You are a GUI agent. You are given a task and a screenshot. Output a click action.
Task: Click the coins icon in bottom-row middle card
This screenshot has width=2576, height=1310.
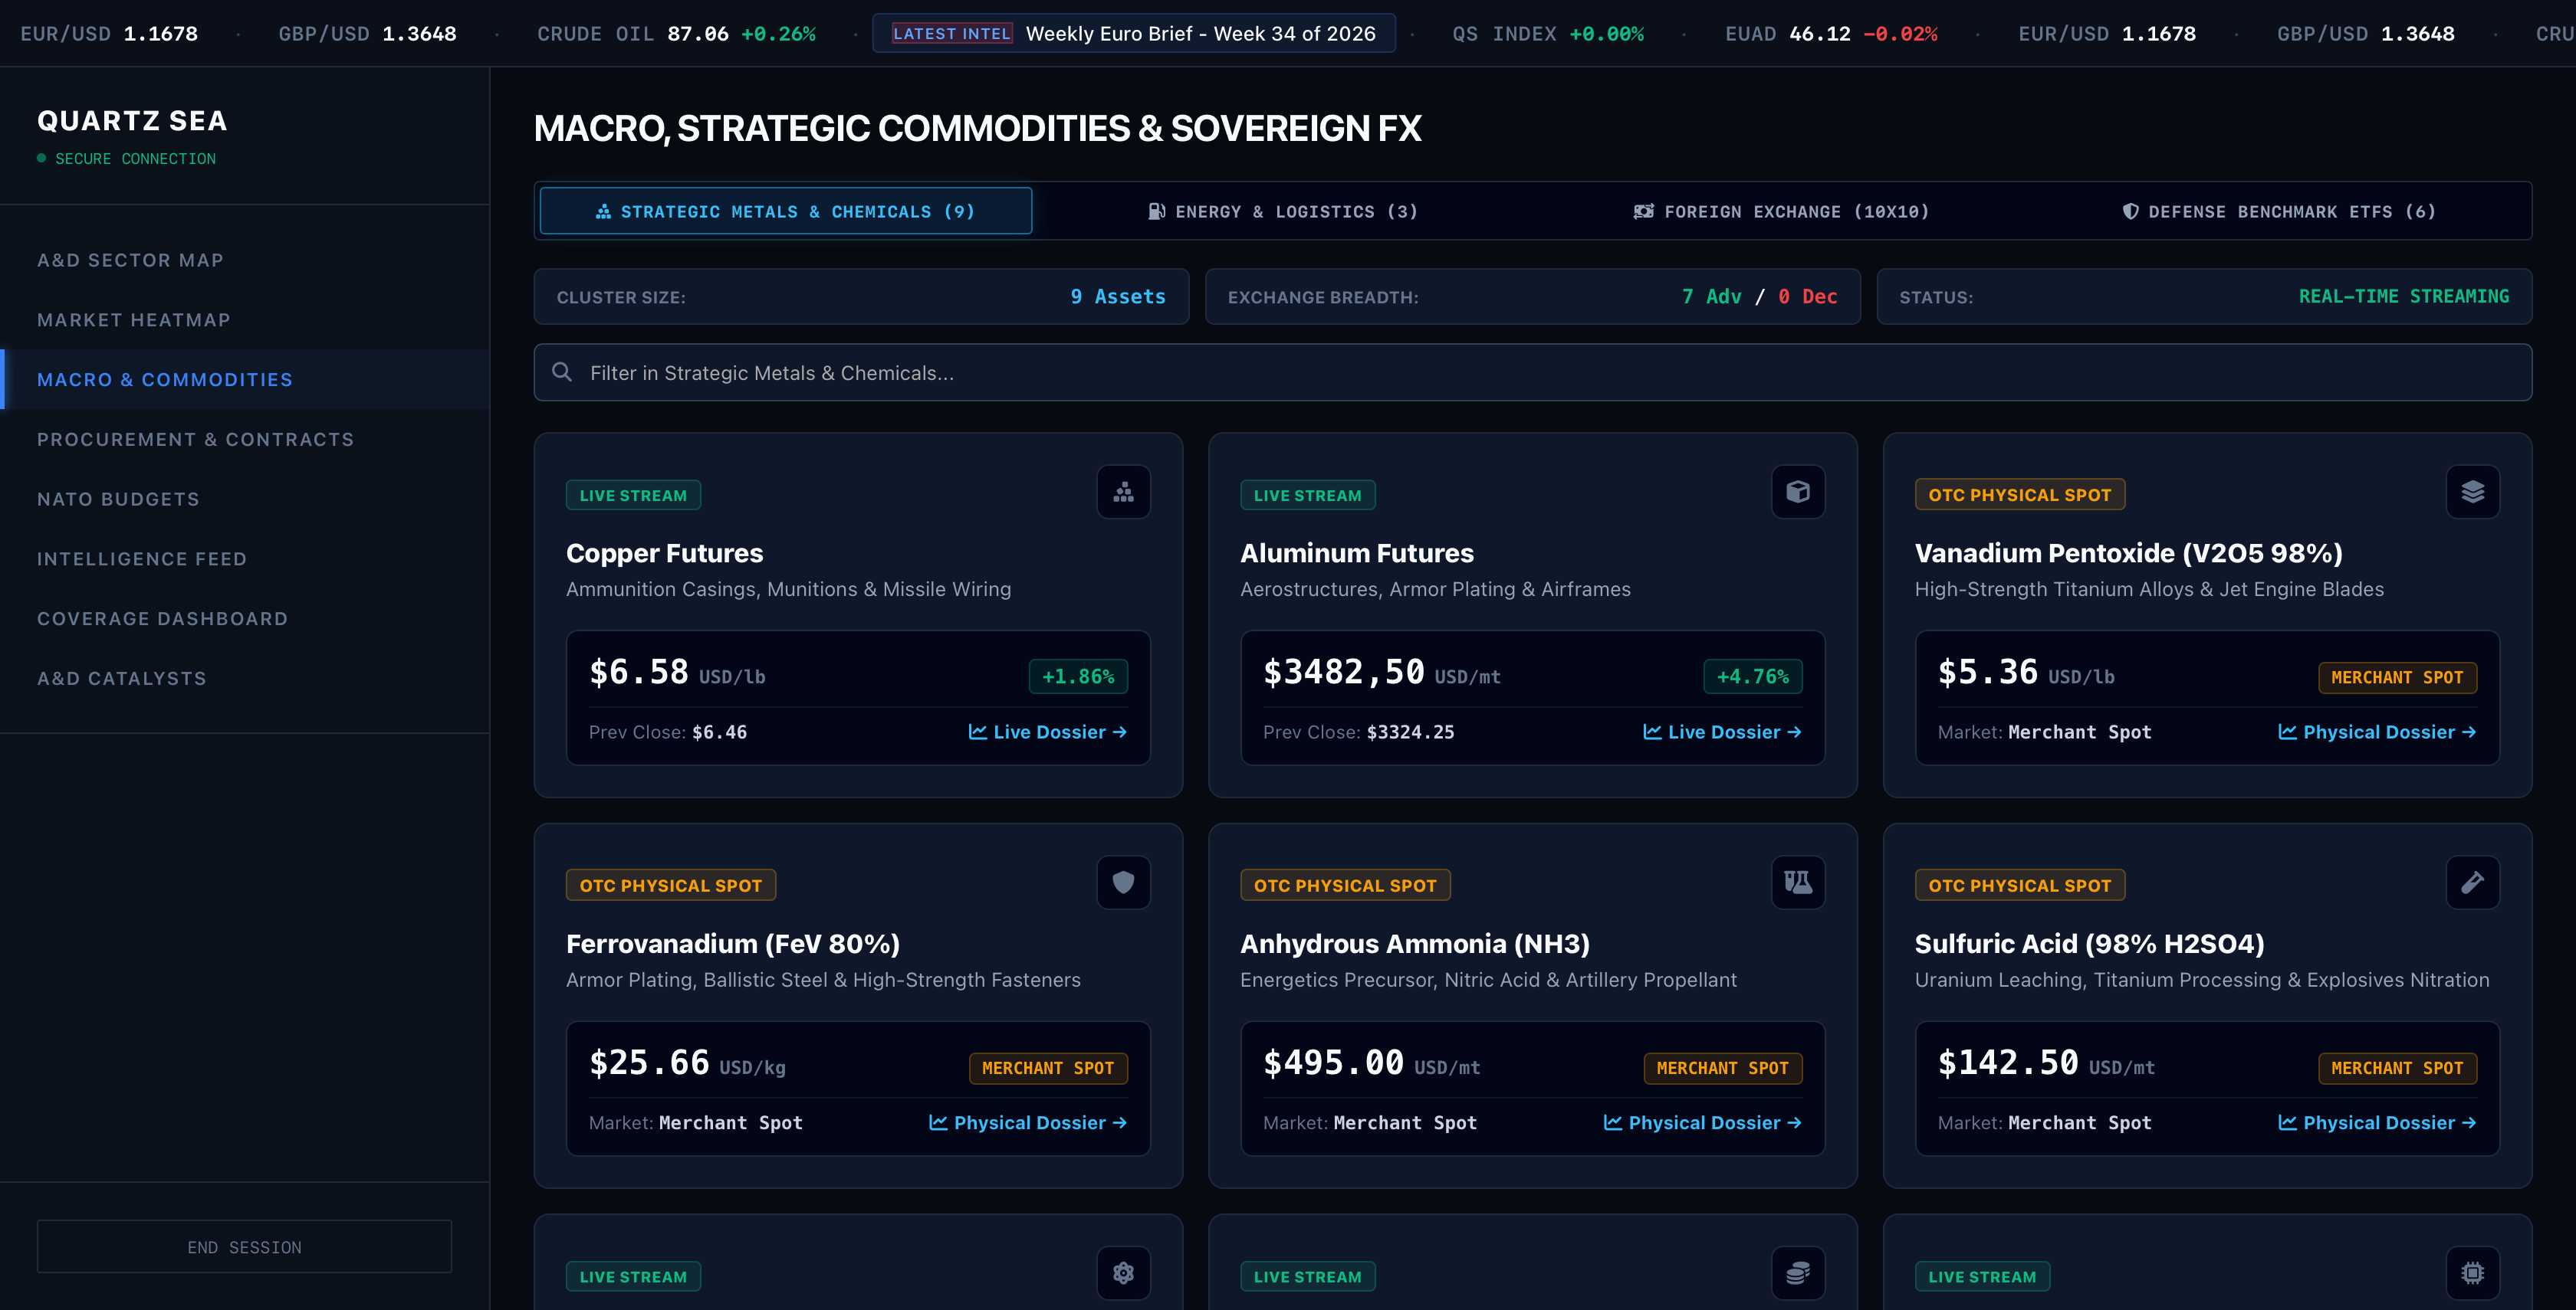pyautogui.click(x=1798, y=1273)
